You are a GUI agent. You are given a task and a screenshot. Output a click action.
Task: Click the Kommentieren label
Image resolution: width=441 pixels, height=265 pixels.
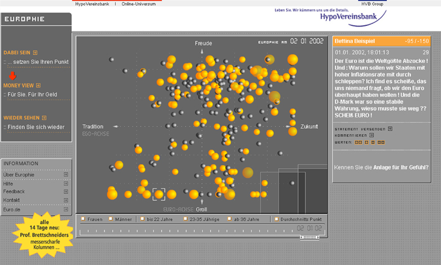(351, 136)
